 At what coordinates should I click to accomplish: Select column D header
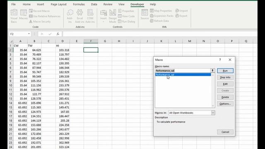[63, 41]
